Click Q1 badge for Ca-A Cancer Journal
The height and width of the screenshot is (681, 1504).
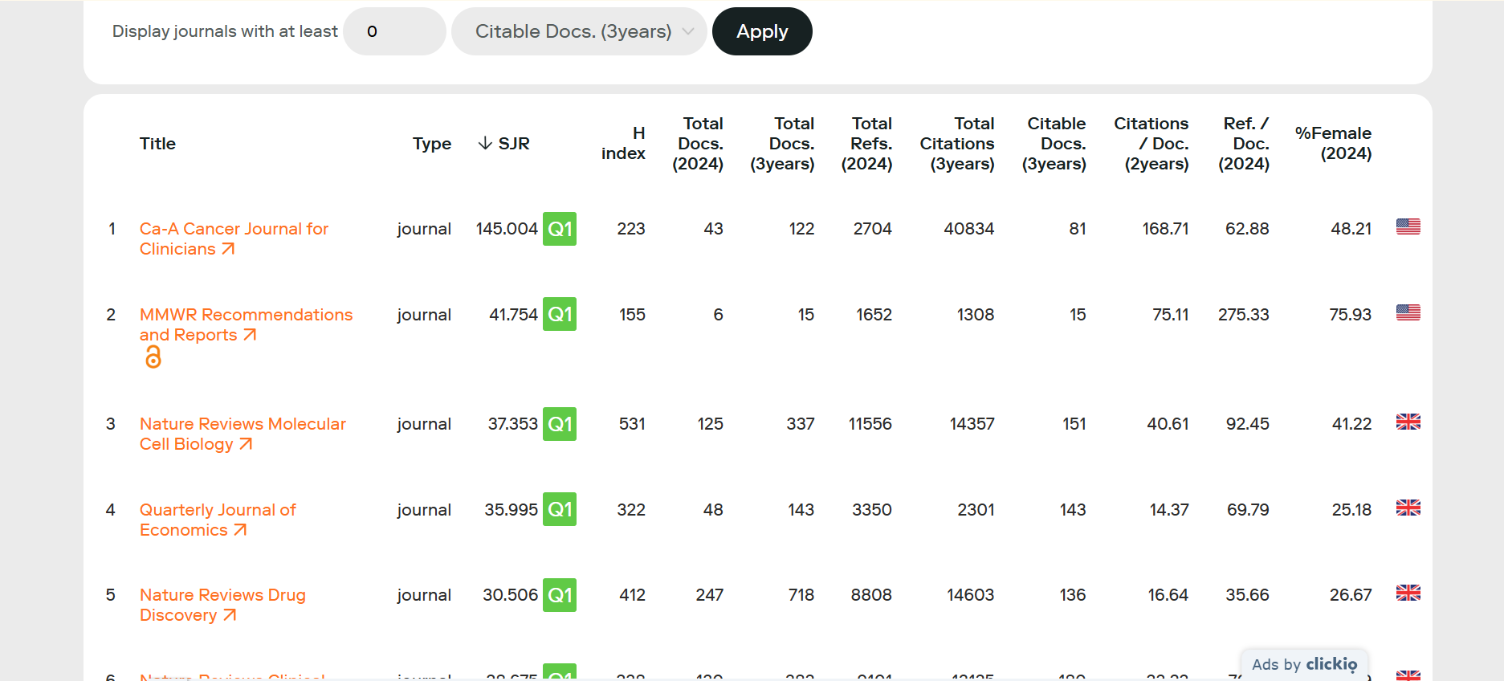(560, 229)
